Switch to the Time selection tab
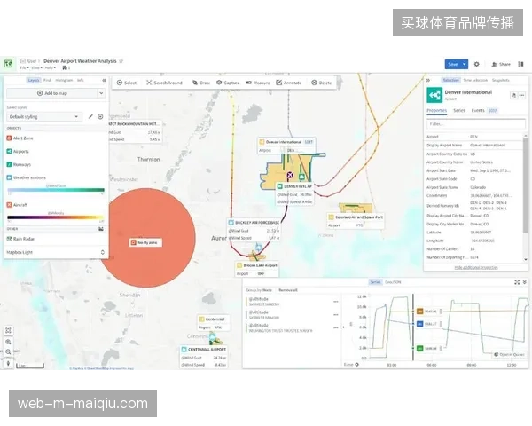This screenshot has height=426, width=532. [475, 80]
